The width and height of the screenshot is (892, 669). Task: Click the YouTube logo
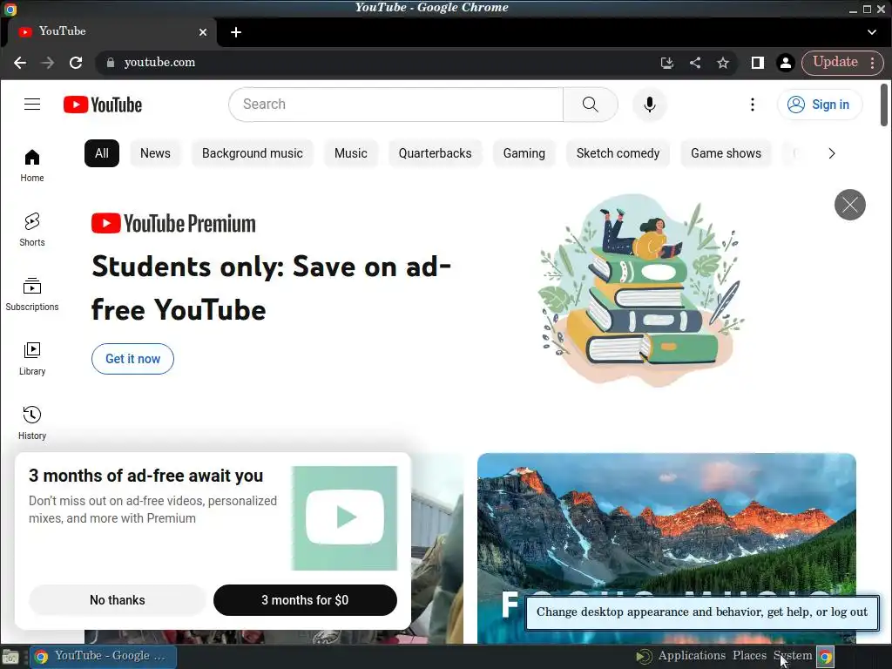pyautogui.click(x=103, y=105)
